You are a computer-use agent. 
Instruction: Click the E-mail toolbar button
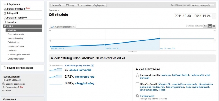[71, 5]
